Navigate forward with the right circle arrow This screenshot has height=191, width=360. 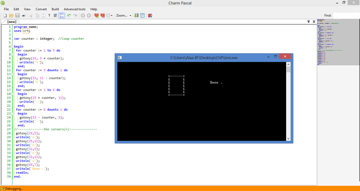coord(89,16)
